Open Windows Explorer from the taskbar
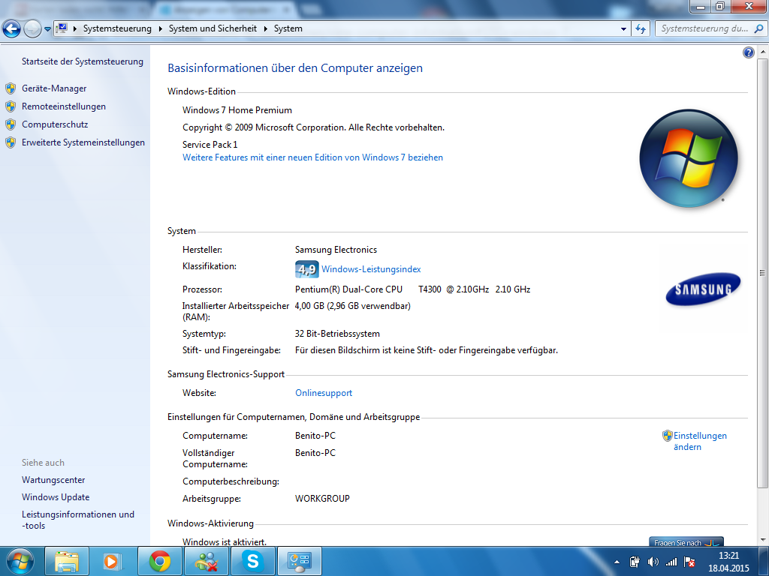Image resolution: width=769 pixels, height=576 pixels. click(67, 561)
